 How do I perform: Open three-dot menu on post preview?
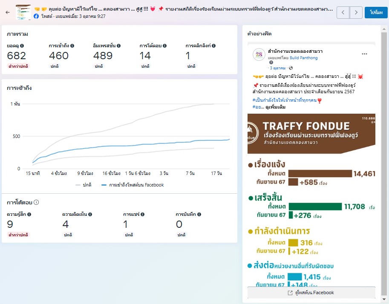click(364, 54)
